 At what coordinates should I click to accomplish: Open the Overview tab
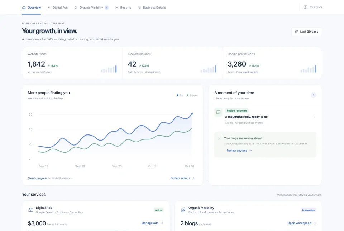[32, 8]
